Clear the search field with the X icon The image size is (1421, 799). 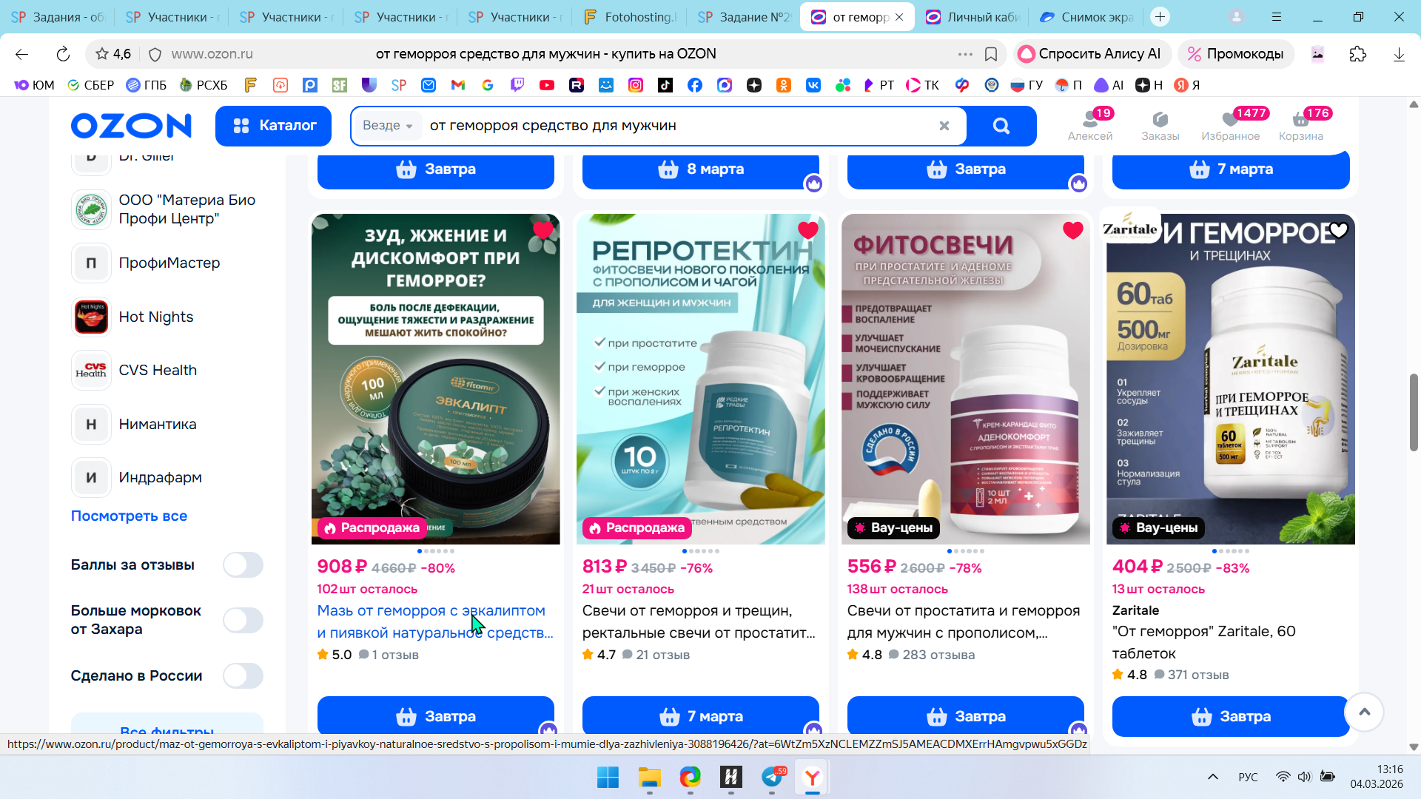pos(944,126)
